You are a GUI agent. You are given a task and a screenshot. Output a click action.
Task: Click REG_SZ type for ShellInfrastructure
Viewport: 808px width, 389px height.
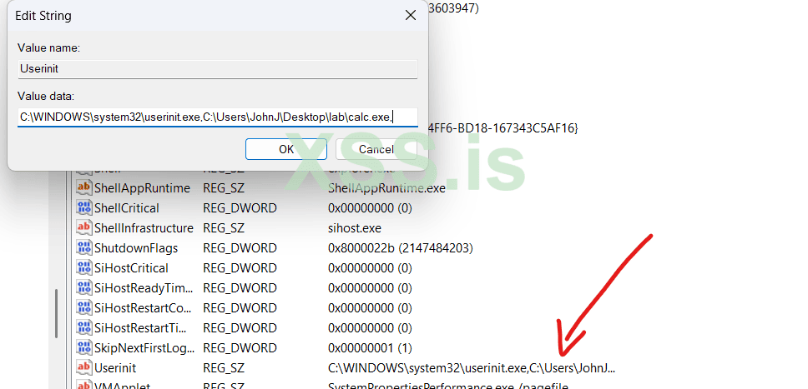(x=224, y=228)
